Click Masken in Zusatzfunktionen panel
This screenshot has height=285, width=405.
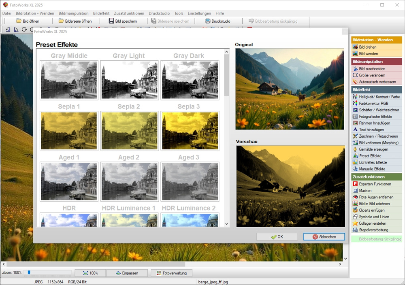[x=365, y=191]
